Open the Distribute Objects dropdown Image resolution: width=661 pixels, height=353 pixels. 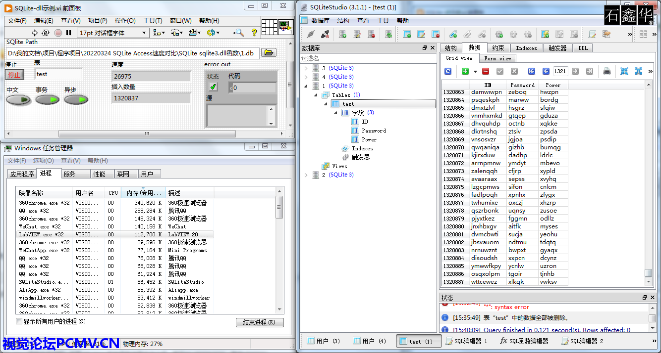click(x=177, y=33)
